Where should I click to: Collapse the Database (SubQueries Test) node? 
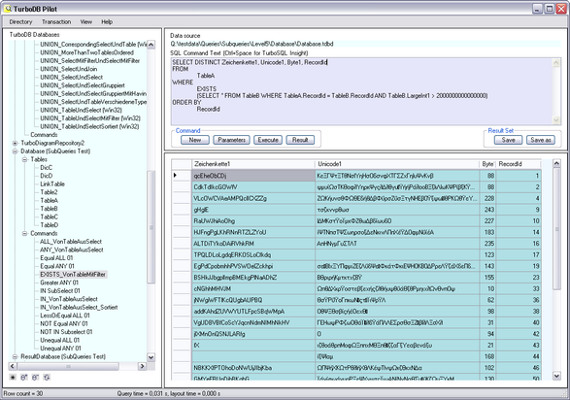(x=15, y=151)
